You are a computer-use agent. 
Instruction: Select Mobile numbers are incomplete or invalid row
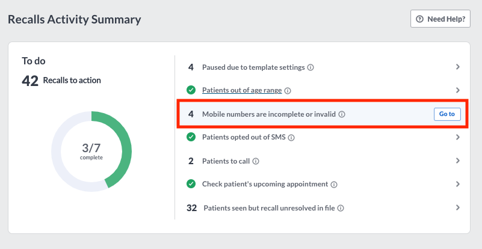(x=323, y=114)
